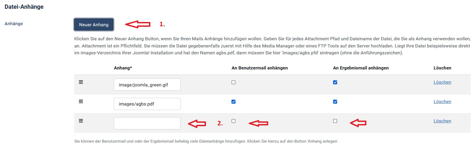
Task: Disable the Benutzermail checkbox for images/agbs.pdf
Action: point(234,101)
